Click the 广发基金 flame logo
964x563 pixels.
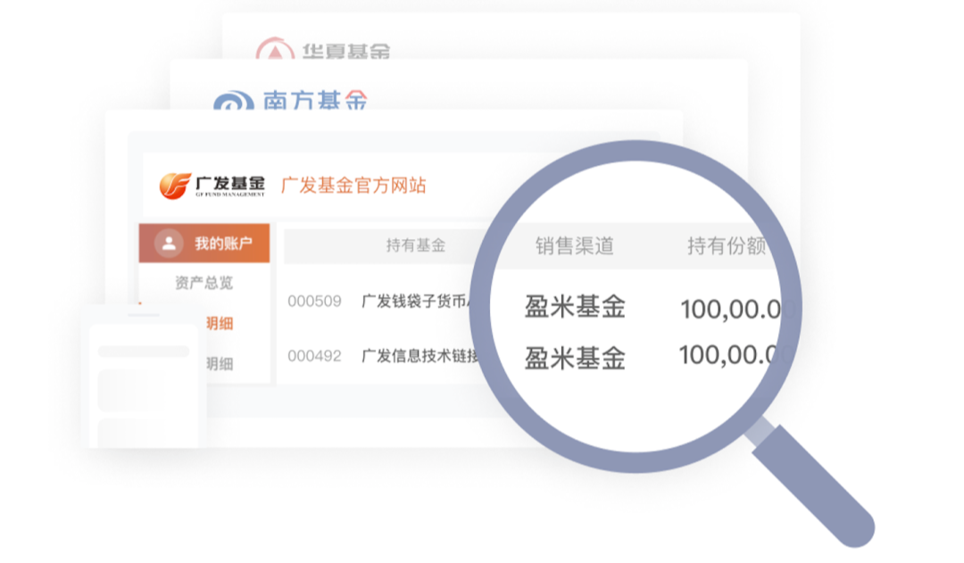tap(175, 185)
